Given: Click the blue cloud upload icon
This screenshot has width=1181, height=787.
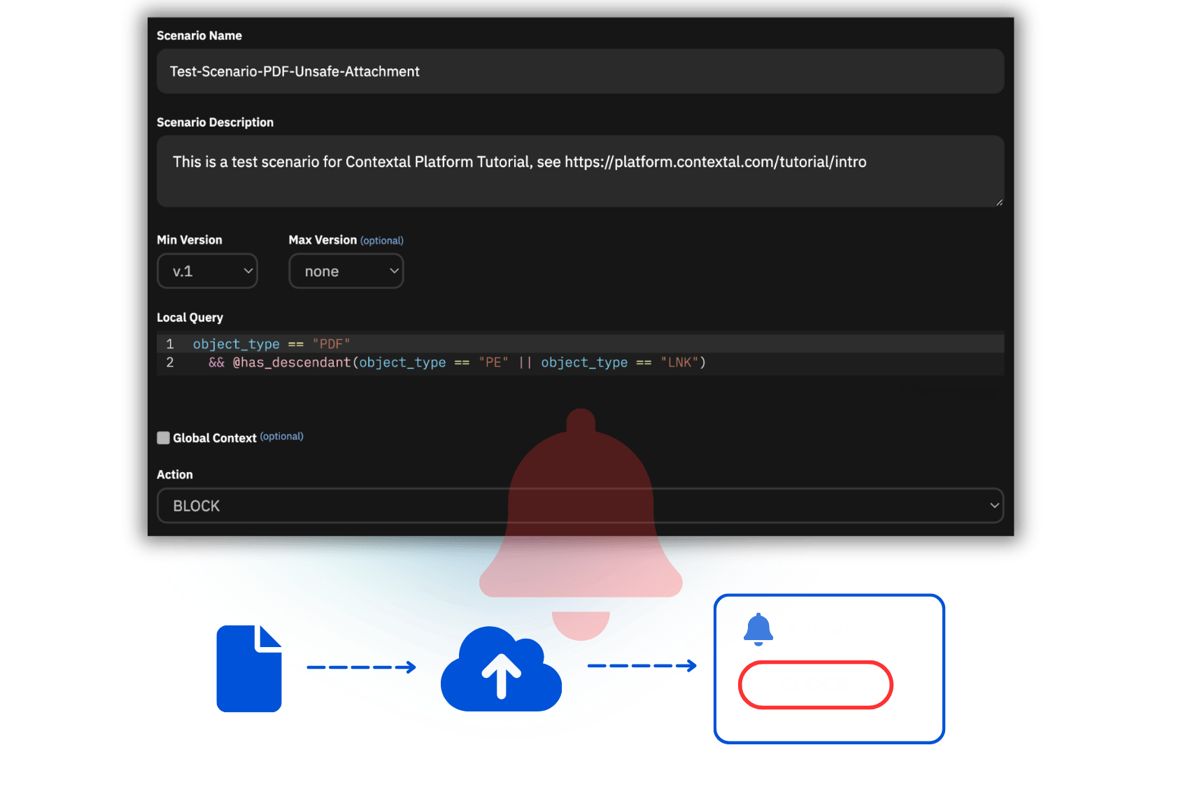Looking at the screenshot, I should 501,670.
